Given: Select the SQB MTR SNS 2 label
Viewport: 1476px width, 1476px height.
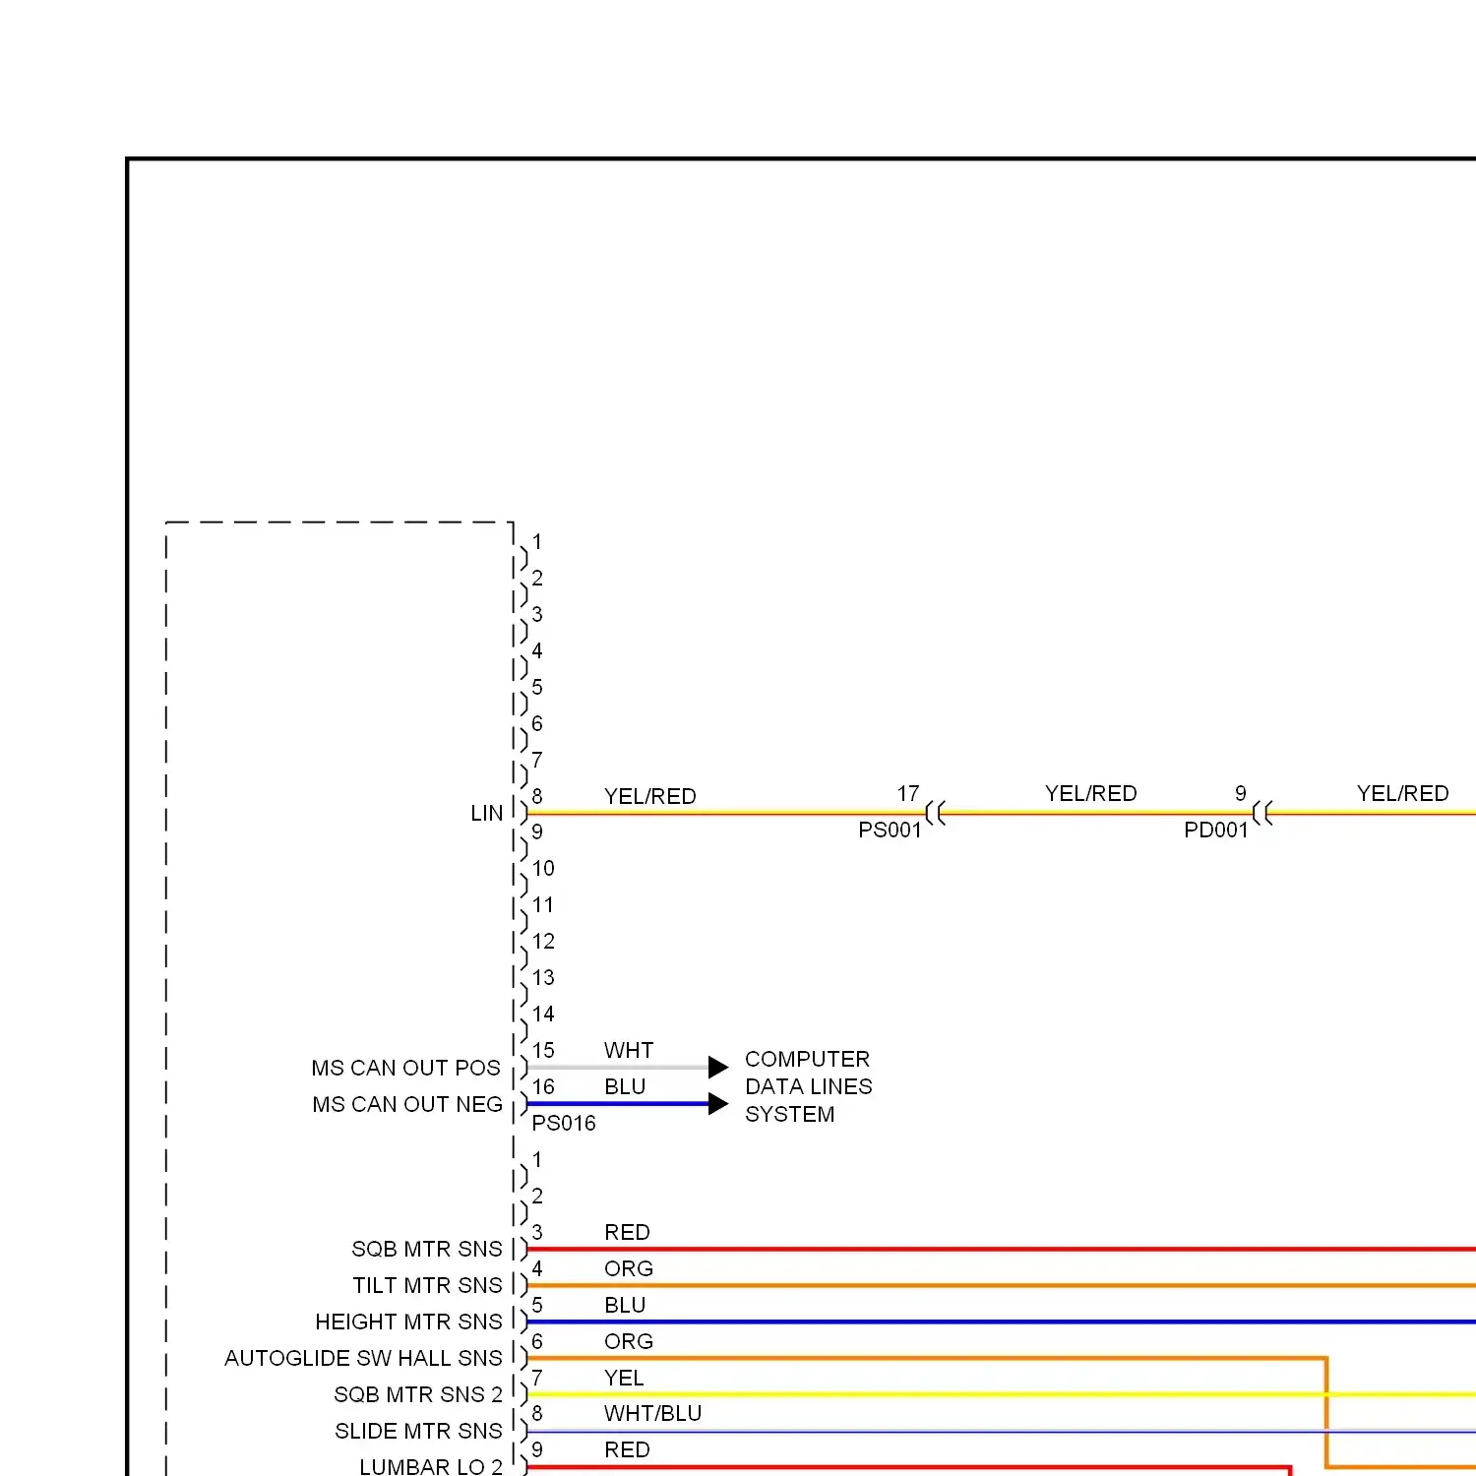Looking at the screenshot, I should click(418, 1394).
